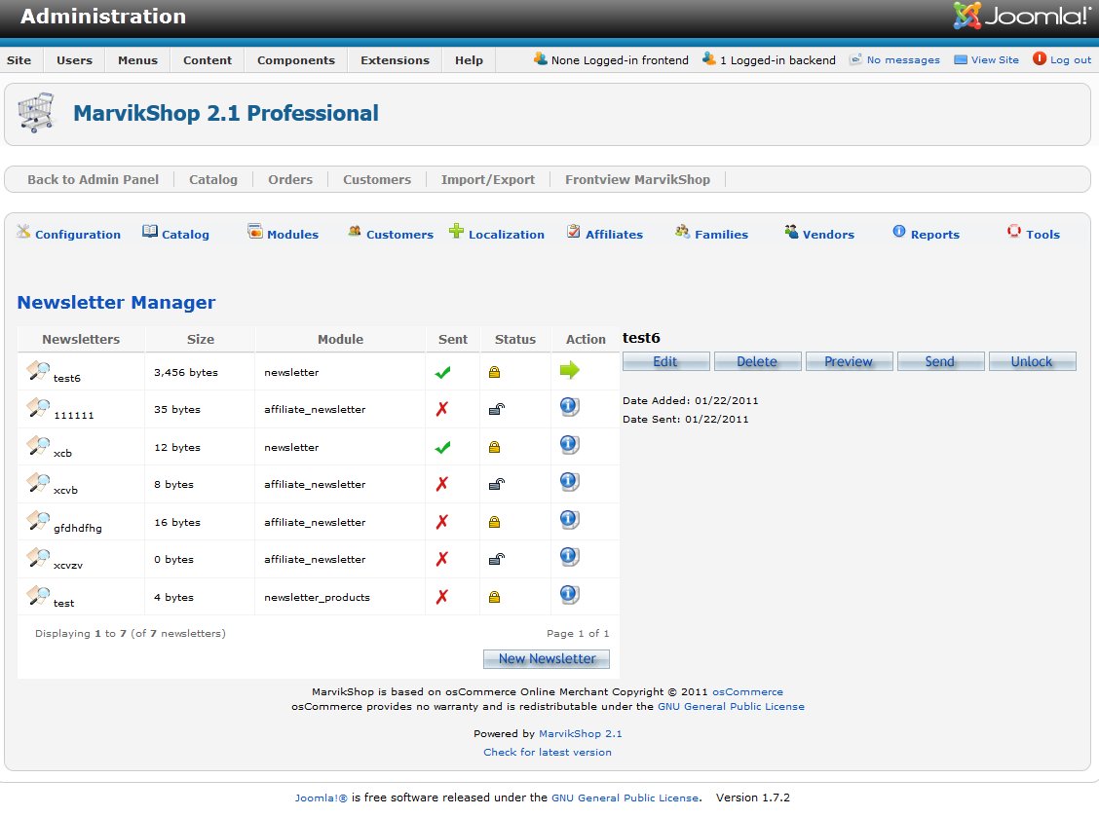Click the Preview button for test6
1099x816 pixels.
coord(849,361)
